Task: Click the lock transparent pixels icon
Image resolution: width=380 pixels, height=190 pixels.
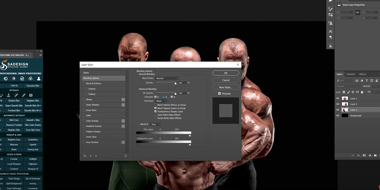Action: (x=344, y=92)
